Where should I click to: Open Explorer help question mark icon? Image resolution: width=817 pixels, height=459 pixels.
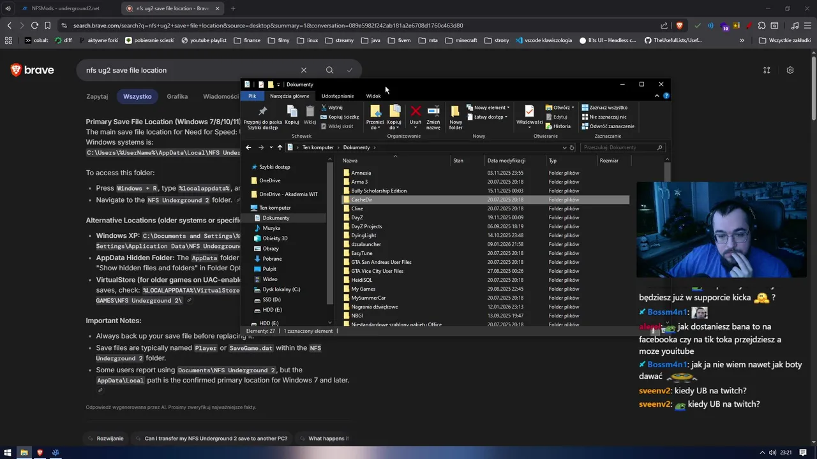(666, 96)
